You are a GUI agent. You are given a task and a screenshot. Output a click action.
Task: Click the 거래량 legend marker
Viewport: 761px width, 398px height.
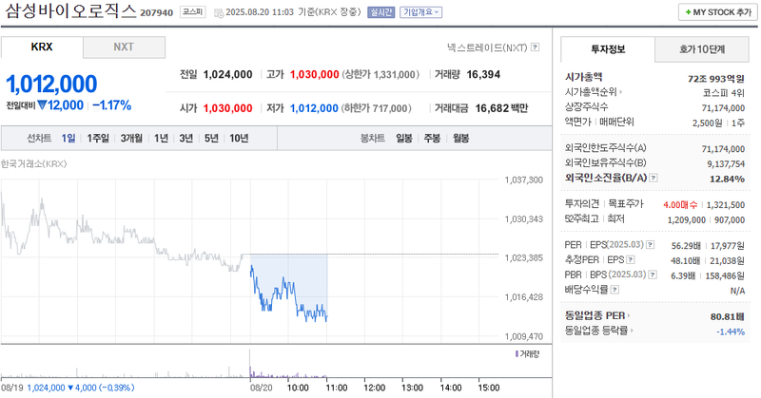[517, 354]
